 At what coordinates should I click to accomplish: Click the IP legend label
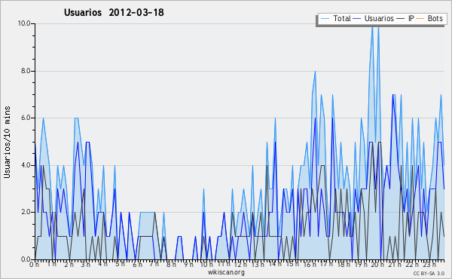coord(411,18)
